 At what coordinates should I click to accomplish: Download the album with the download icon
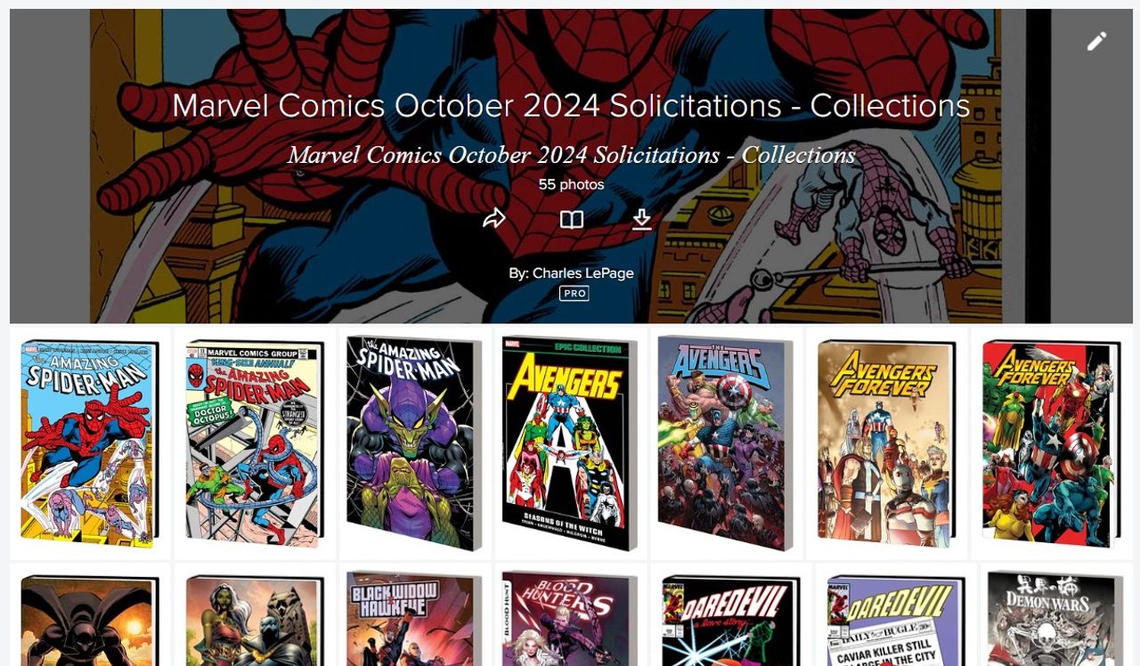tap(642, 220)
